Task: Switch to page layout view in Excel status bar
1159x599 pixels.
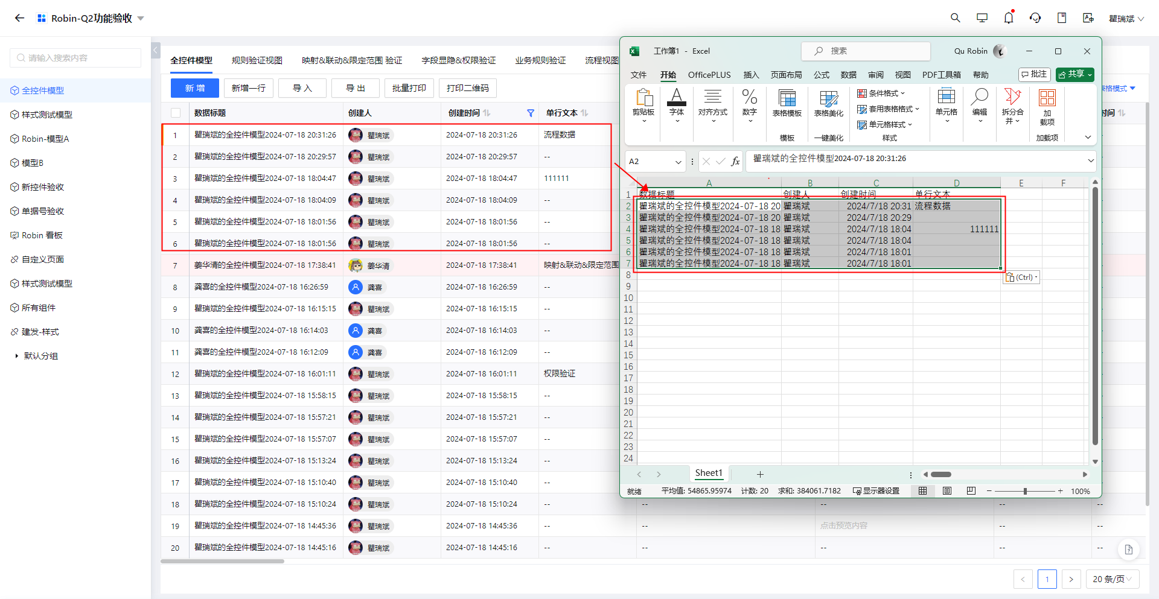Action: coord(947,491)
